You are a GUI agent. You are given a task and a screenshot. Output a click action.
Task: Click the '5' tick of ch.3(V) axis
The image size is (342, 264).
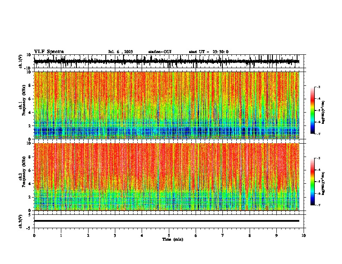pyautogui.click(x=30, y=214)
